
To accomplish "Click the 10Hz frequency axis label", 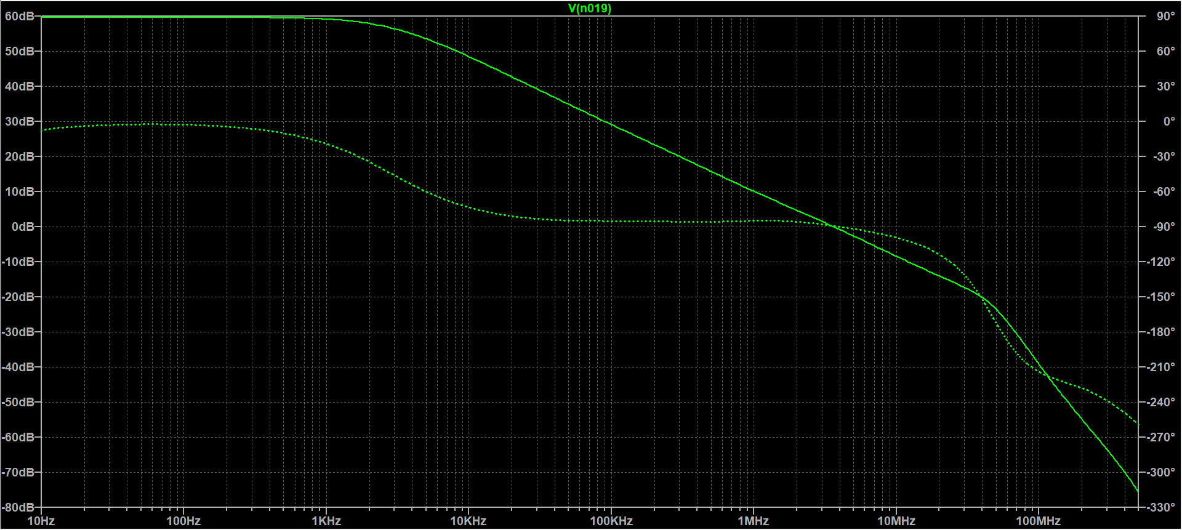I will click(x=41, y=521).
